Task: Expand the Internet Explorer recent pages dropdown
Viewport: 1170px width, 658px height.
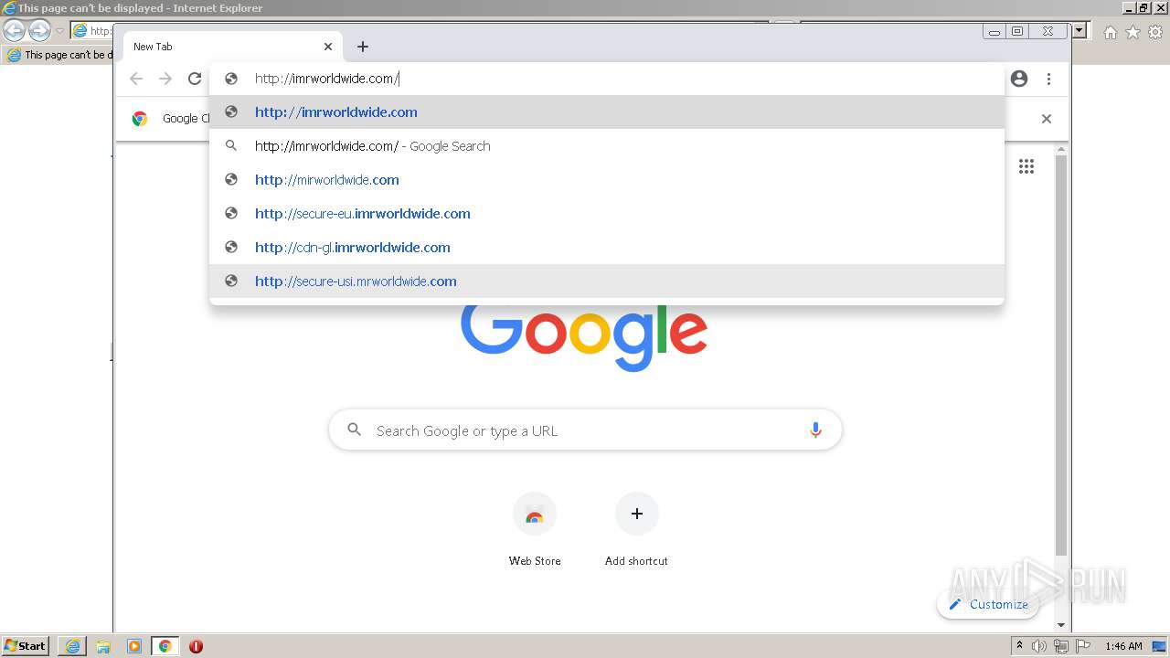Action: click(59, 30)
